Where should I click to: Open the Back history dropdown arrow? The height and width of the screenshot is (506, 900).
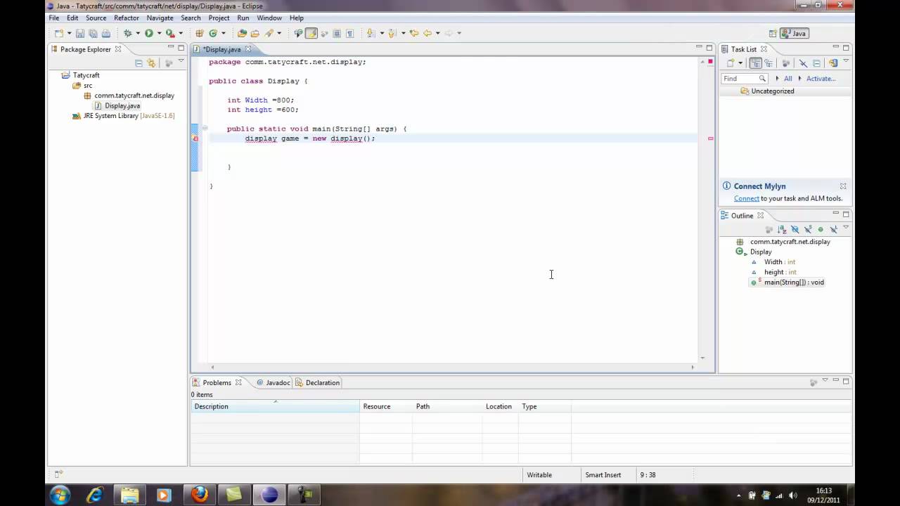[437, 33]
